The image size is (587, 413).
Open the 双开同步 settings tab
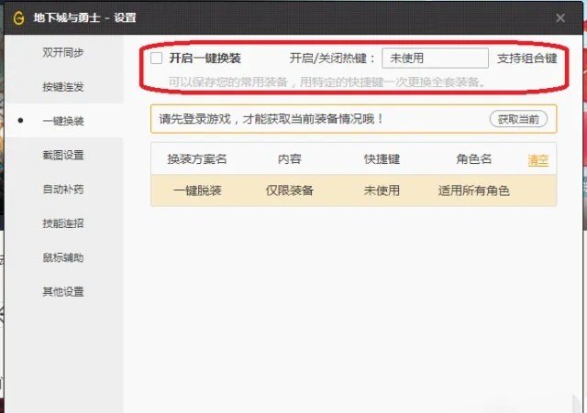63,53
